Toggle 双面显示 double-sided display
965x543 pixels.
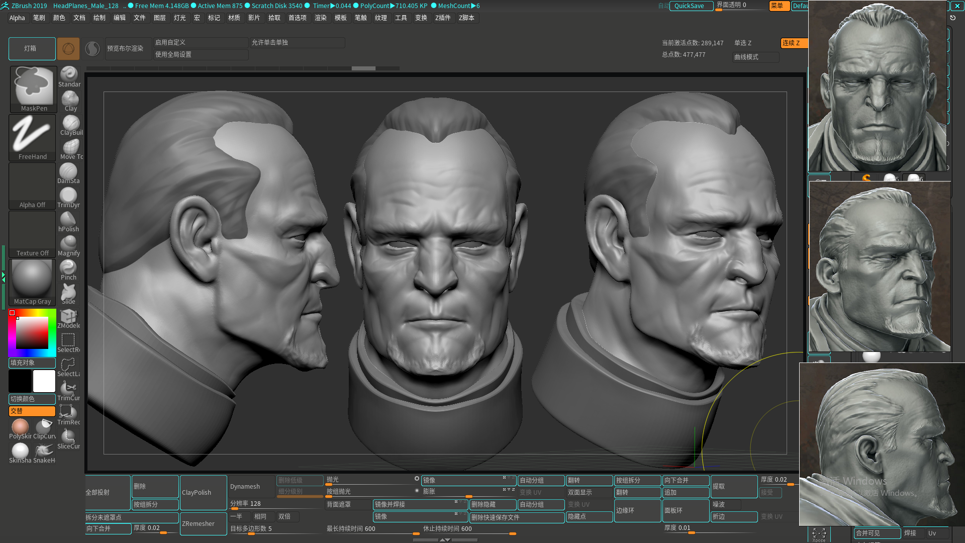coord(589,493)
